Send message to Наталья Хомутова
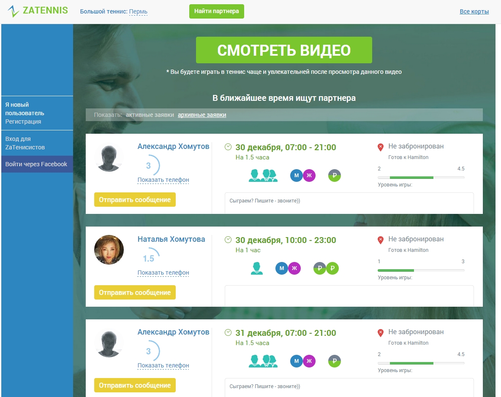501x397 pixels. (x=135, y=292)
